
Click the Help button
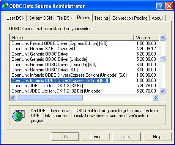(x=157, y=137)
